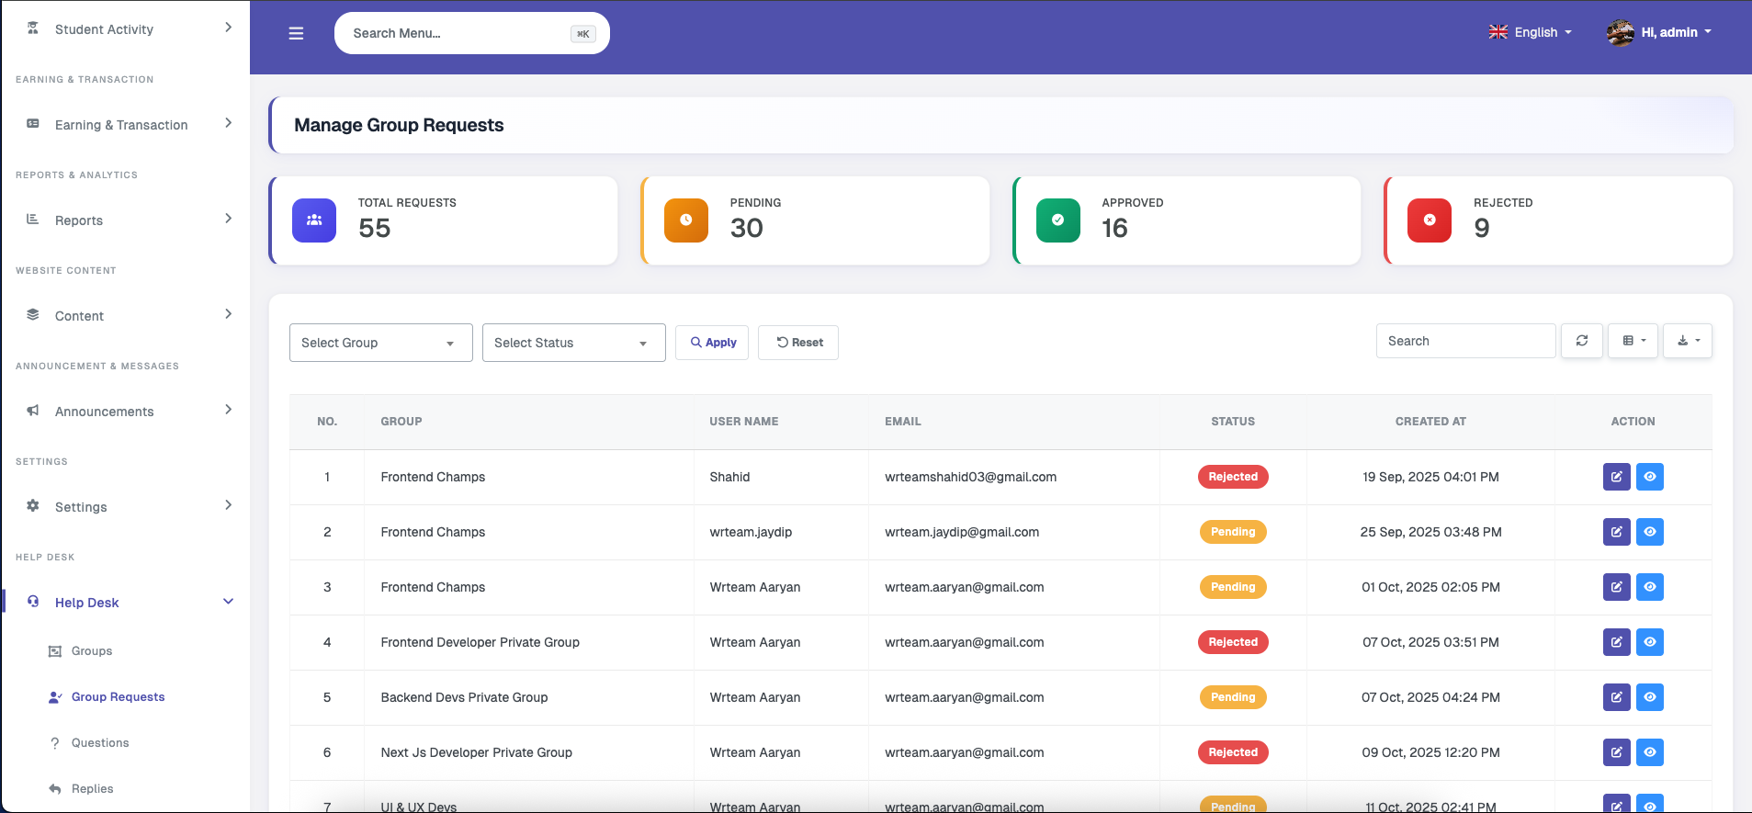View the Shahid group request details

coord(1650,477)
